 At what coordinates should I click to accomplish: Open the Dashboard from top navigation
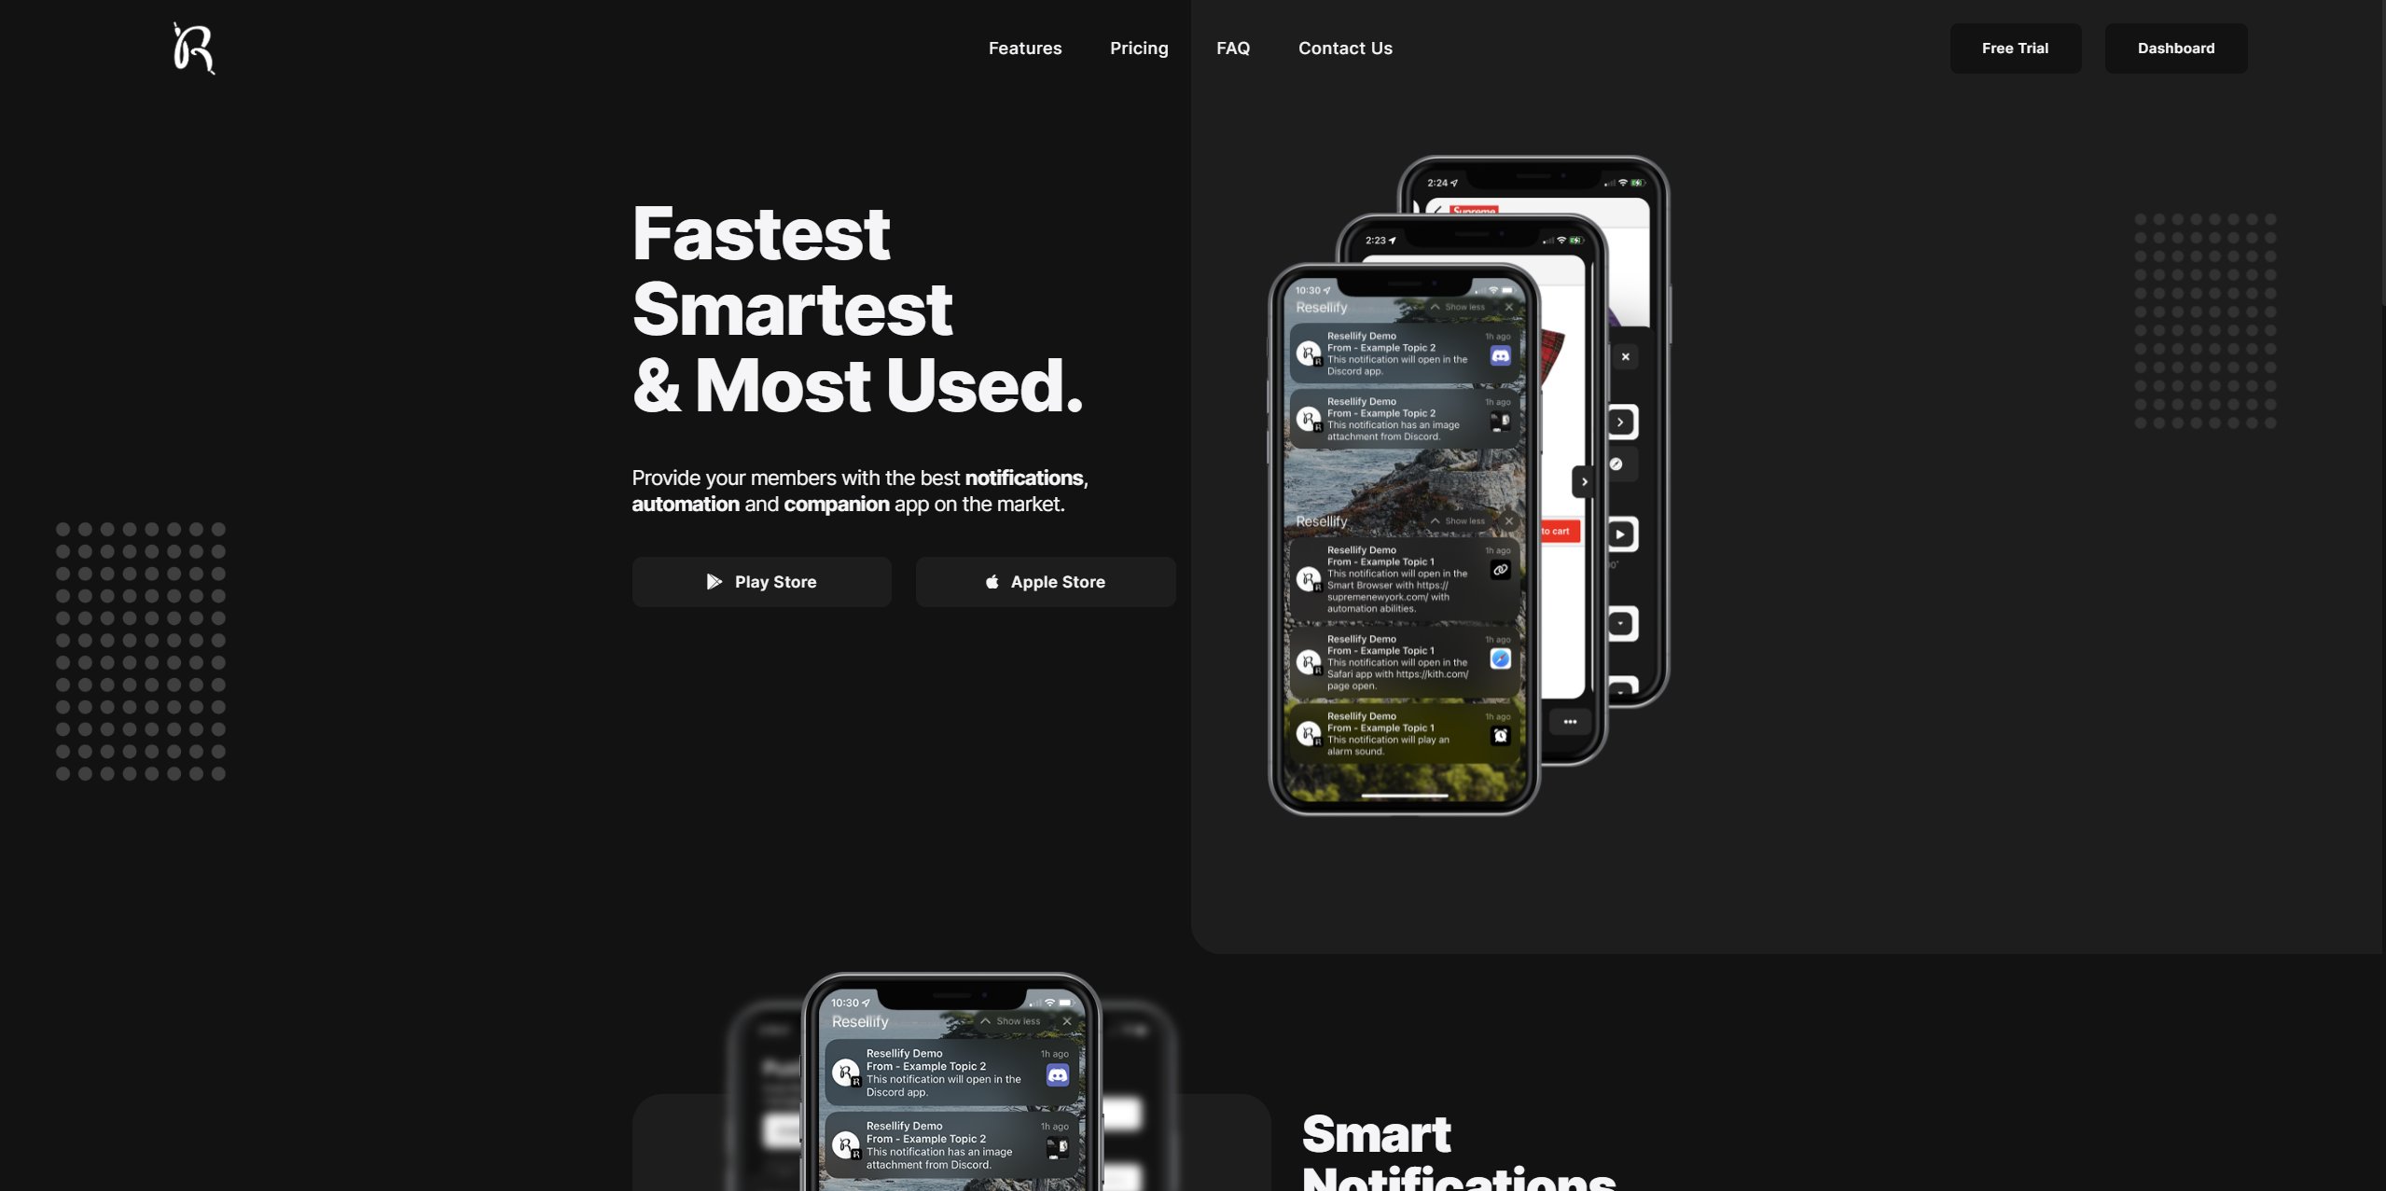pyautogui.click(x=2176, y=48)
